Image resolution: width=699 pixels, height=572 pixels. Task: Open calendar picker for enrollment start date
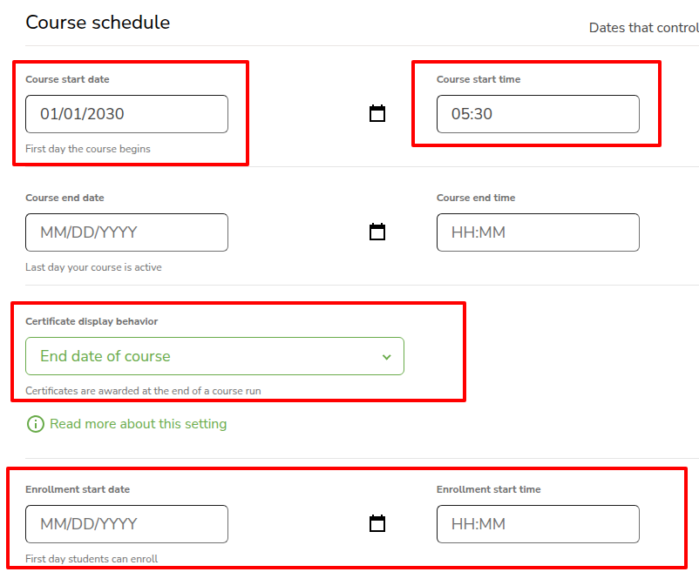coord(377,523)
